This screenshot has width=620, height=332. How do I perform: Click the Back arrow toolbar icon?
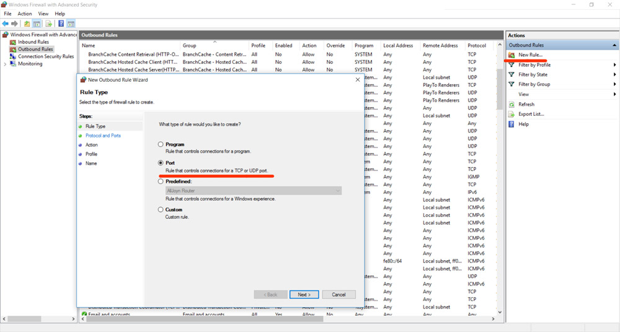[x=5, y=24]
